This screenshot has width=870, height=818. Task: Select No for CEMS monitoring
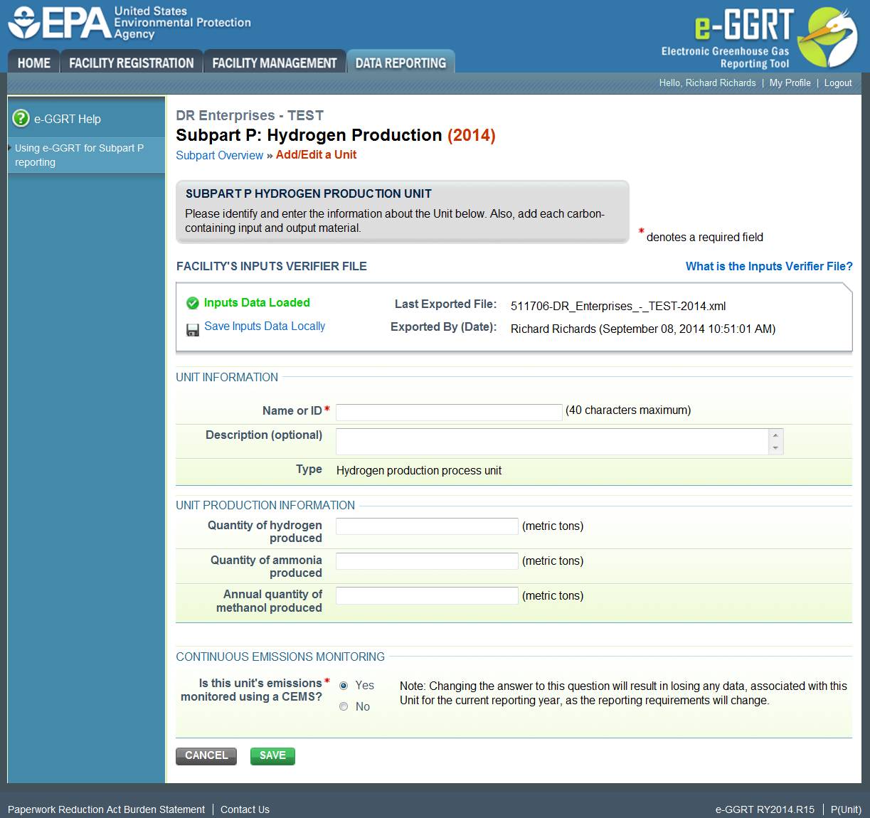tap(344, 706)
